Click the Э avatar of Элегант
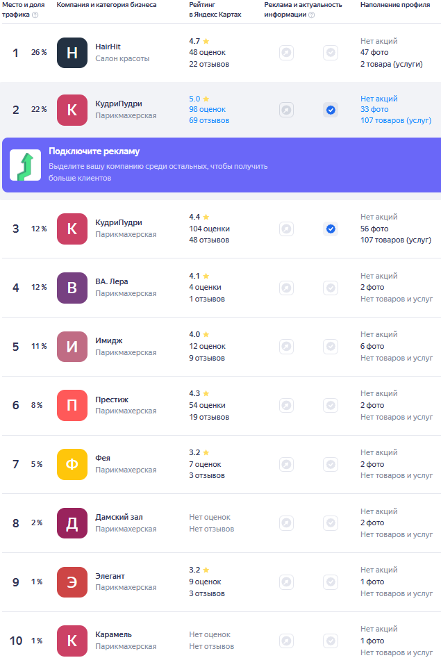 tap(72, 582)
